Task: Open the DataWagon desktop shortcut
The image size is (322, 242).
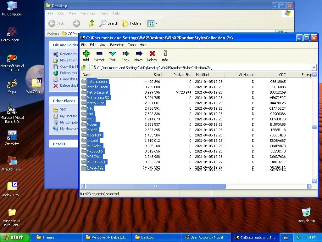Action: 12,34
